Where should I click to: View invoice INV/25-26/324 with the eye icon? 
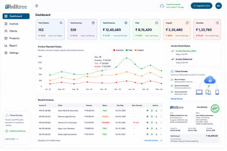tap(148, 134)
